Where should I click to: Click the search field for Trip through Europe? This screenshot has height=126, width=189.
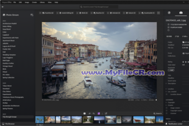point(99,7)
